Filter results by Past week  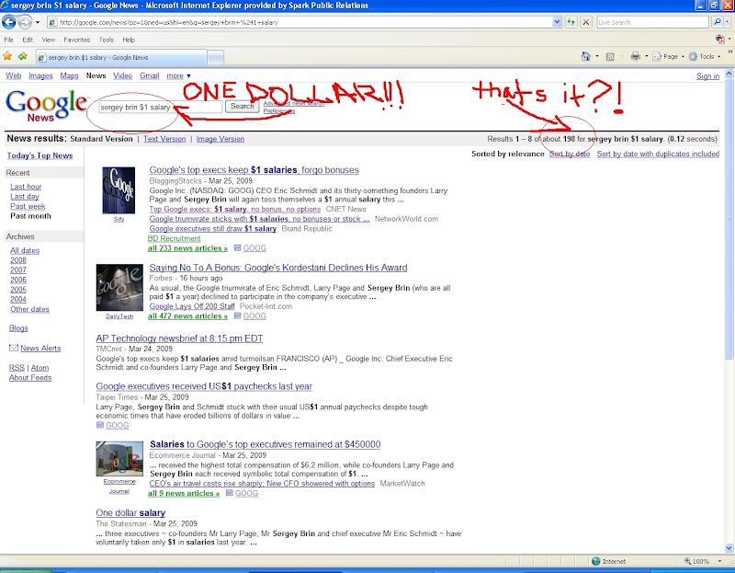(28, 206)
